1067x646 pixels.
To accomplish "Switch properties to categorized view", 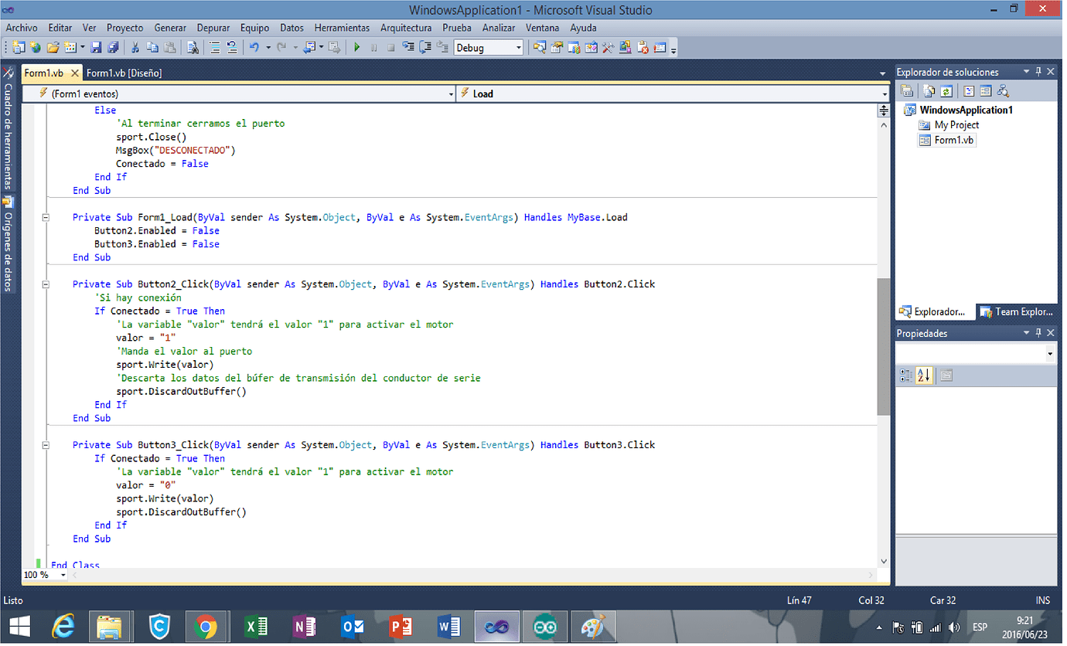I will tap(907, 376).
